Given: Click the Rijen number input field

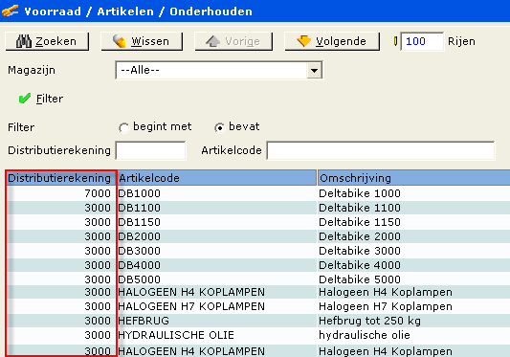Looking at the screenshot, I should point(422,41).
